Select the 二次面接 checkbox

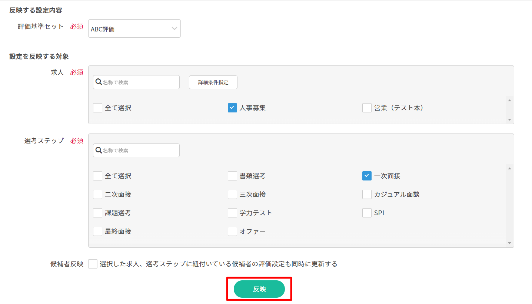click(98, 195)
